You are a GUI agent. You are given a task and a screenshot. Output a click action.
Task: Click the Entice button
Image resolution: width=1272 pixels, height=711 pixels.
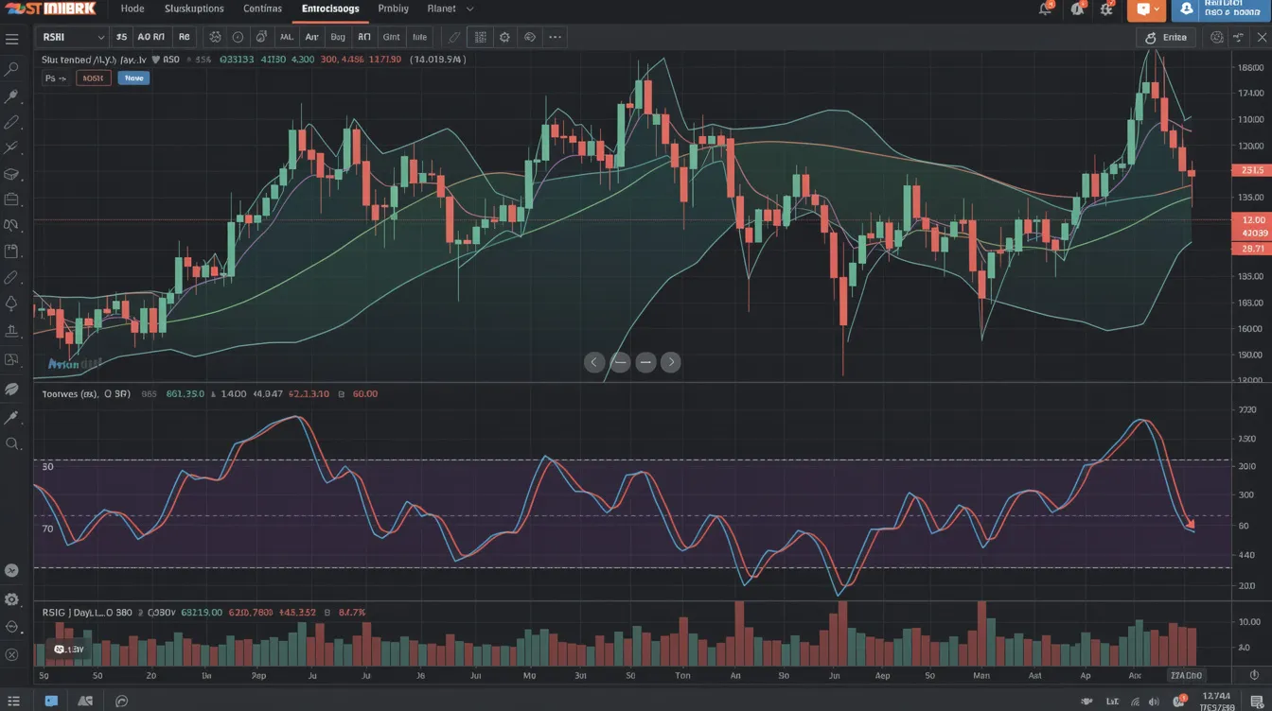coord(1166,37)
